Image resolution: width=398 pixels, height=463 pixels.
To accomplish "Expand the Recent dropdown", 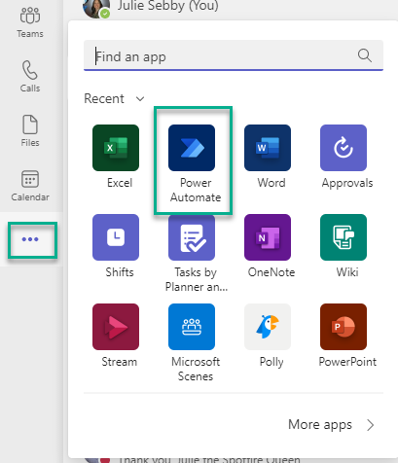I will tap(114, 98).
